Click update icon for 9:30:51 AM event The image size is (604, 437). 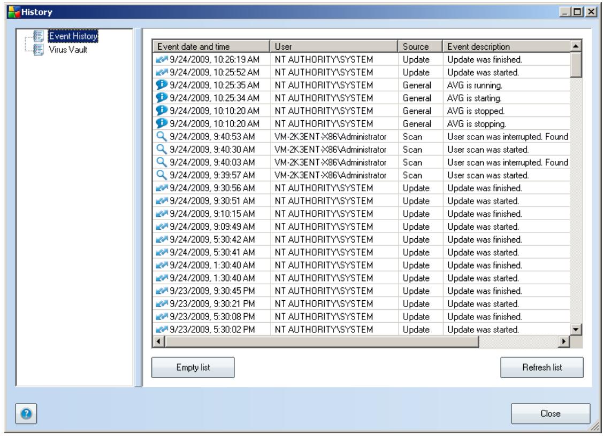coord(162,200)
